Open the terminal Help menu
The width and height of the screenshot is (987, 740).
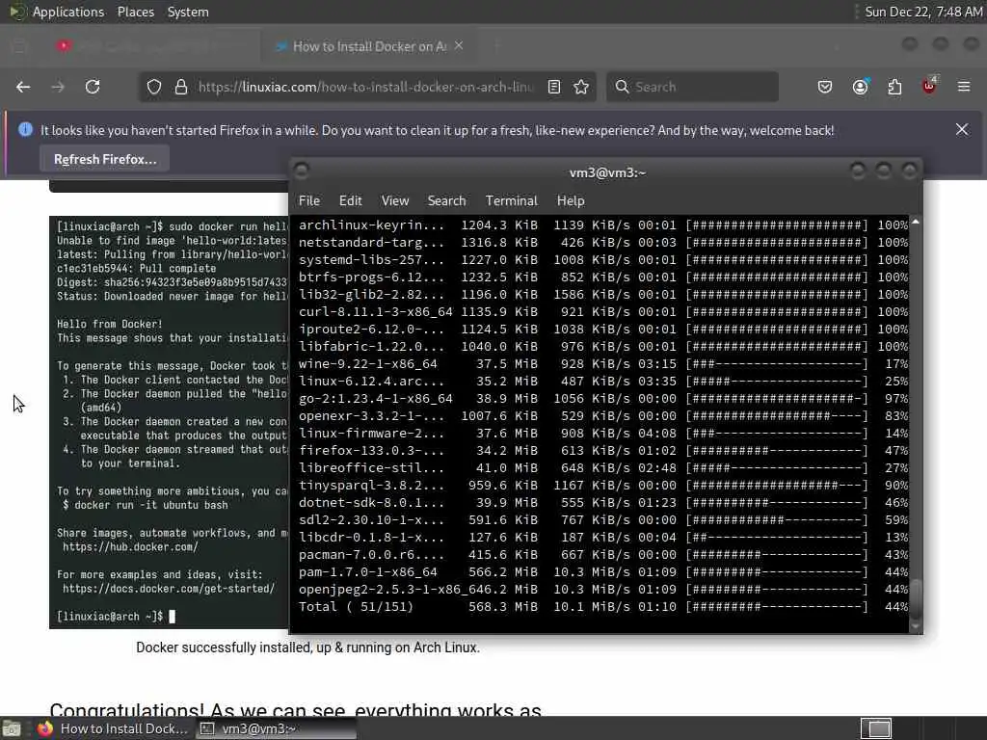click(571, 200)
